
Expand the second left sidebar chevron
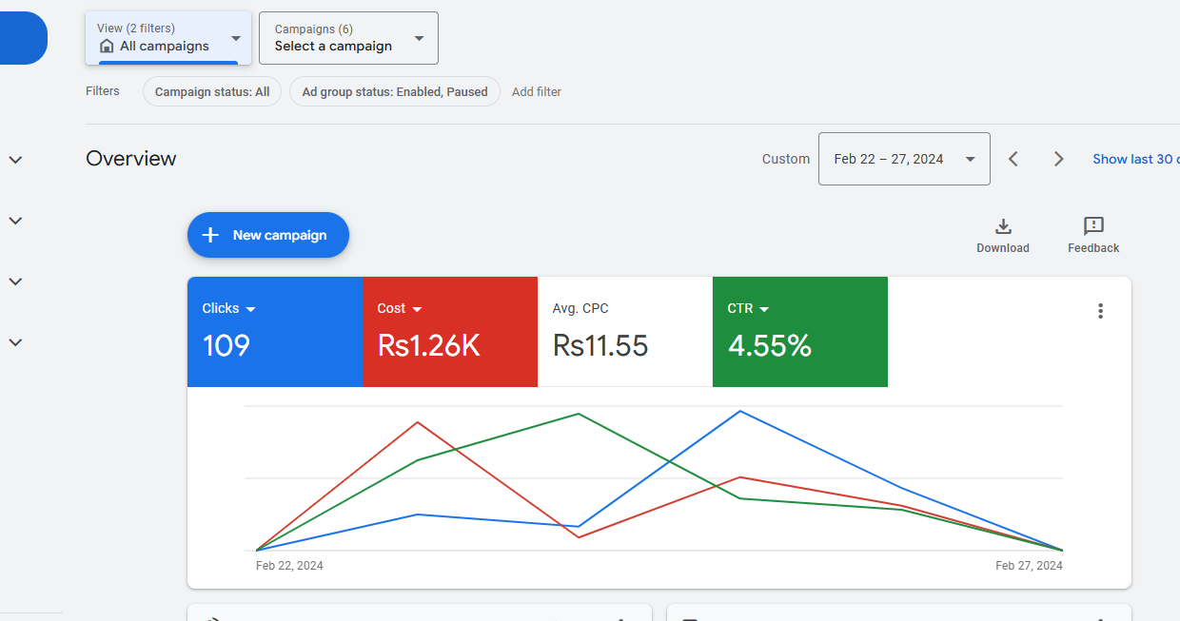15,221
